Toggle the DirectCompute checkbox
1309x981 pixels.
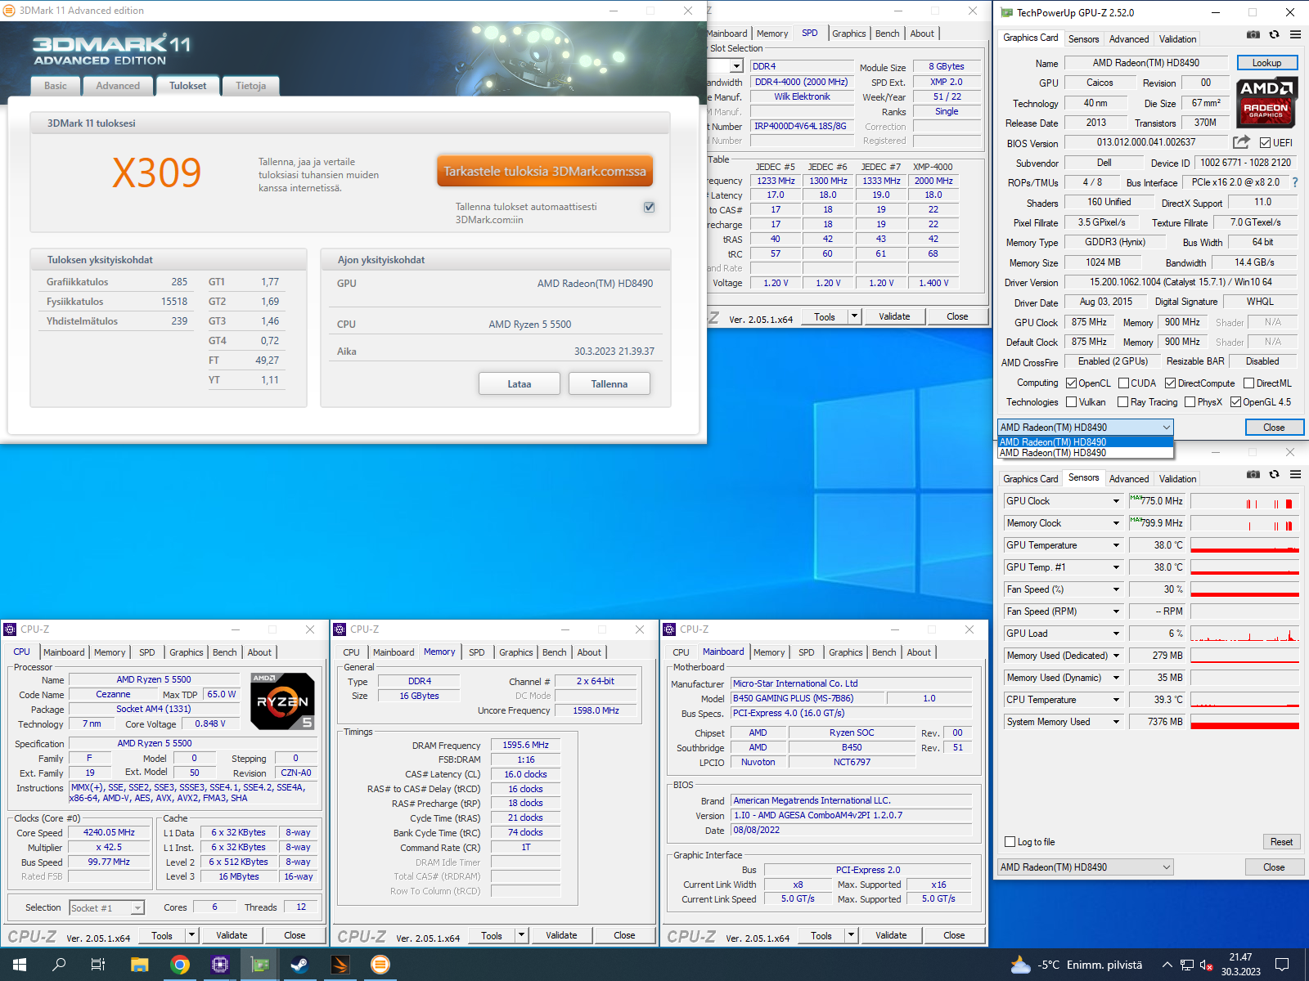(1171, 383)
